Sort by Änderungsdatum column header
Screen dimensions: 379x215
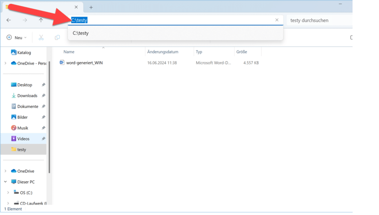click(162, 52)
